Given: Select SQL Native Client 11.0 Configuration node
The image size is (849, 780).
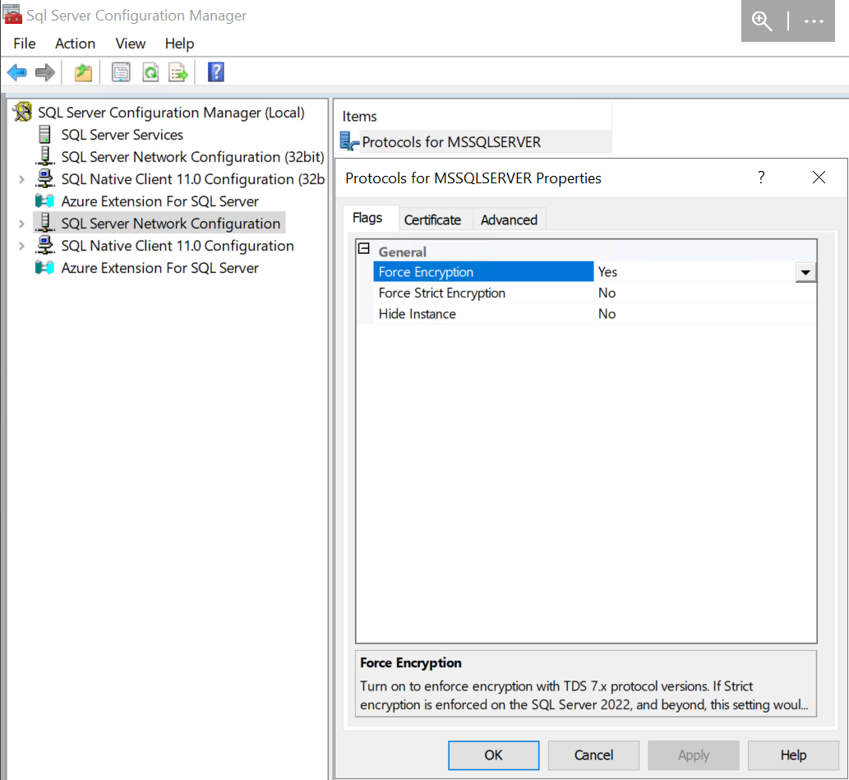Looking at the screenshot, I should coord(177,246).
